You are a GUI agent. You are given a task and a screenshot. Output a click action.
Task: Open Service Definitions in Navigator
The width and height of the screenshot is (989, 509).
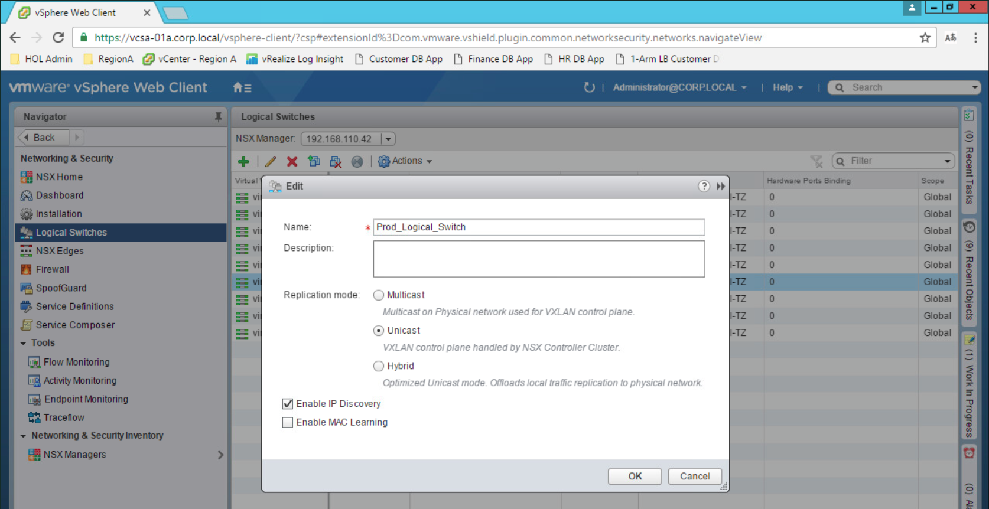[x=74, y=306]
